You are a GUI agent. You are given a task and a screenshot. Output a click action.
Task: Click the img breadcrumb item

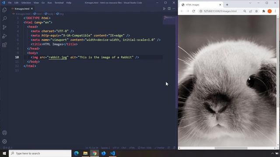tap(60, 14)
